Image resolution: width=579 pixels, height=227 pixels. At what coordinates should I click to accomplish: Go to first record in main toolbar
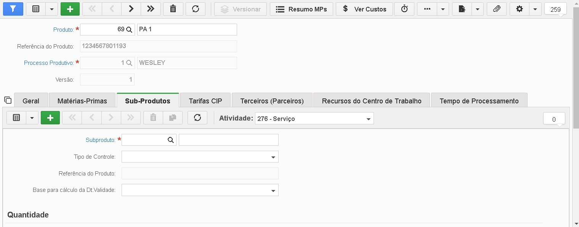coord(92,9)
